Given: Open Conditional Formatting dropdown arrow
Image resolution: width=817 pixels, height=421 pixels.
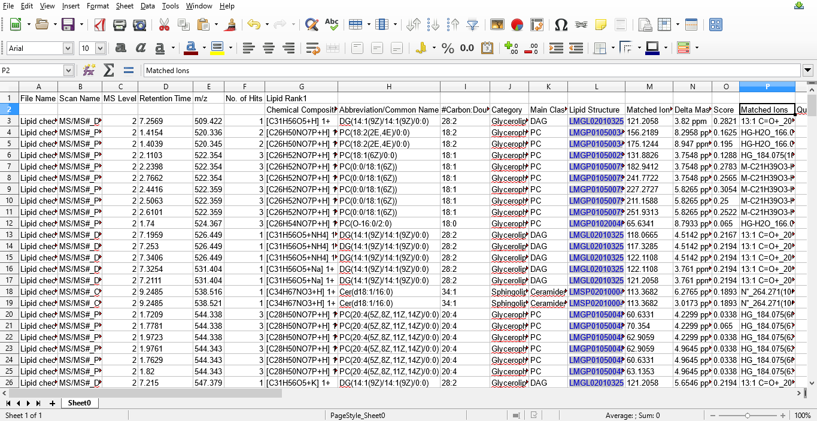Looking at the screenshot, I should point(697,49).
